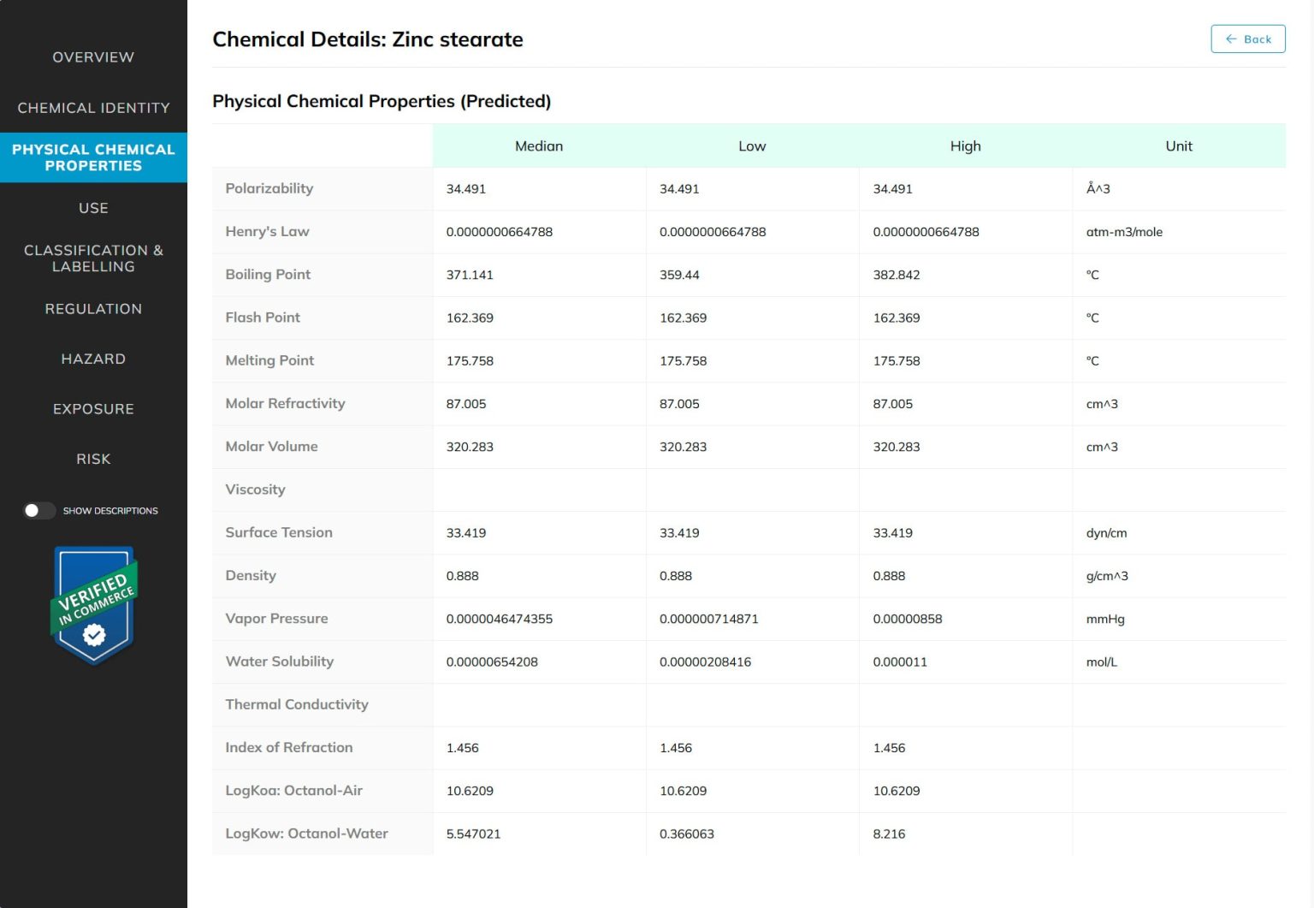The width and height of the screenshot is (1314, 908).
Task: Navigate to the Exposure section
Action: 93,408
